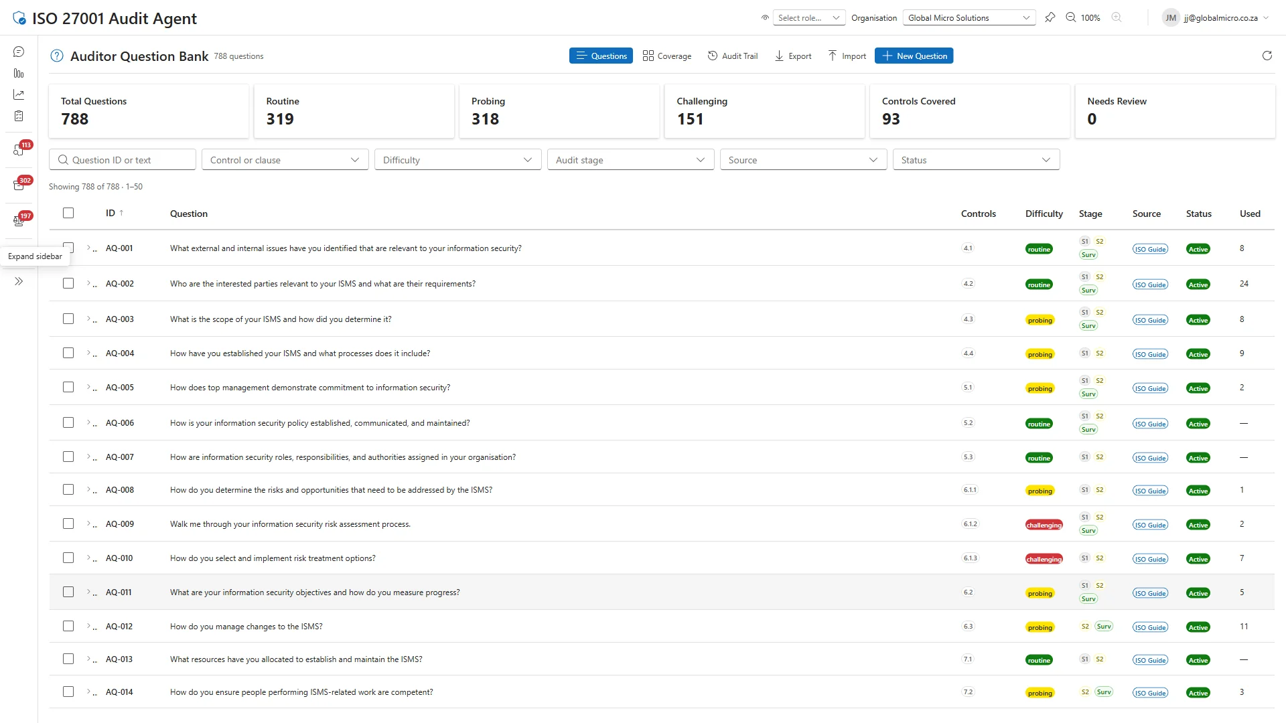Click the New Question button
Viewport: 1286px width, 723px height.
914,56
